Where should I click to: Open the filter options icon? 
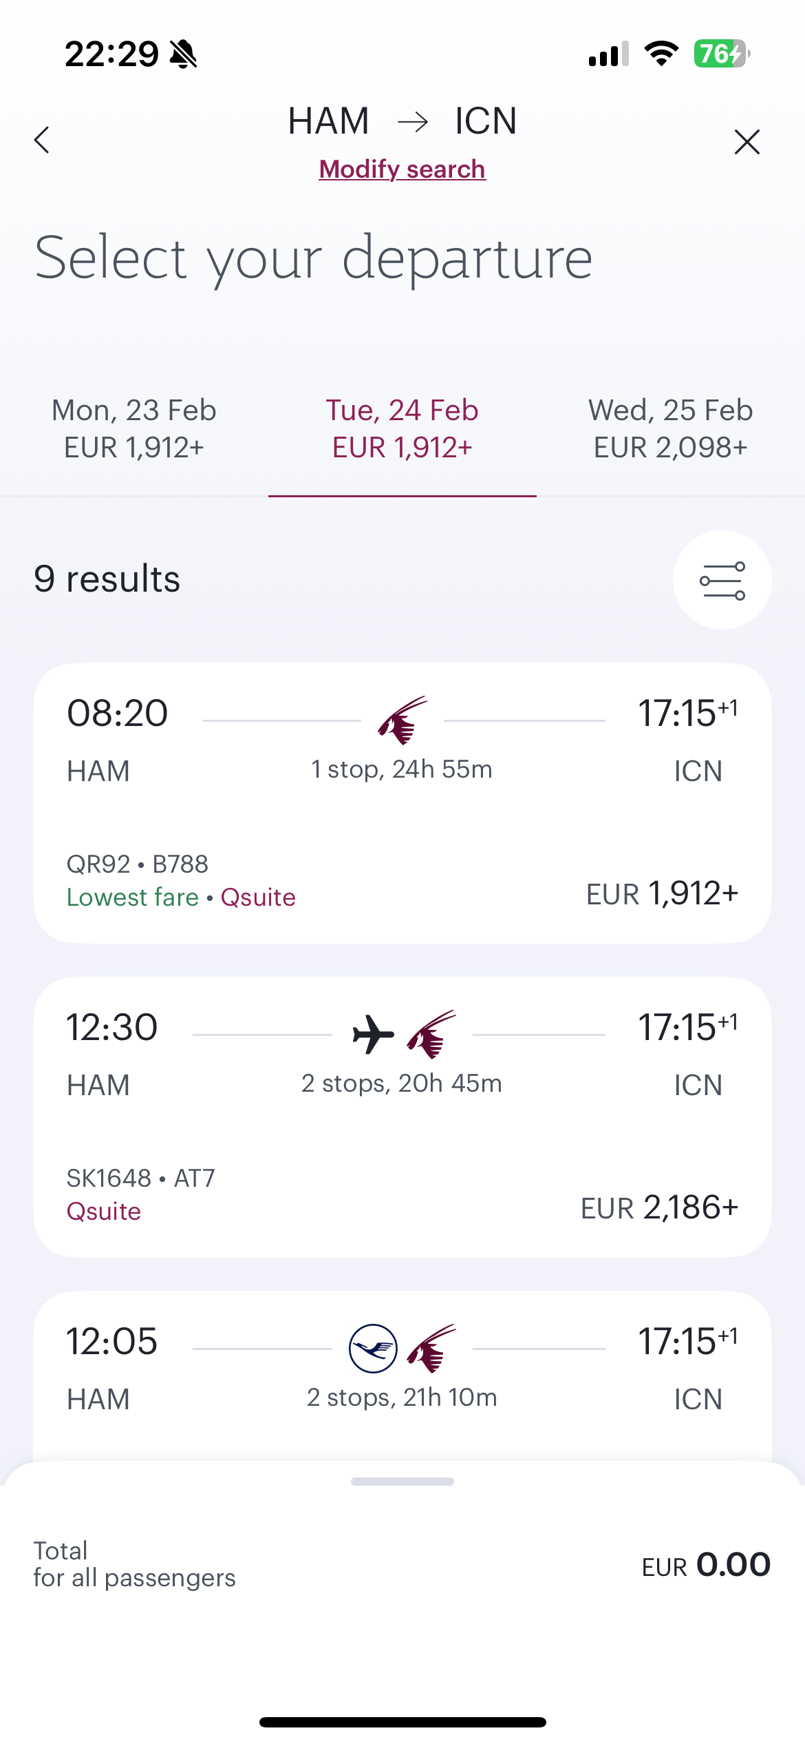[722, 580]
